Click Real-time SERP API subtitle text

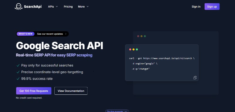54,55
